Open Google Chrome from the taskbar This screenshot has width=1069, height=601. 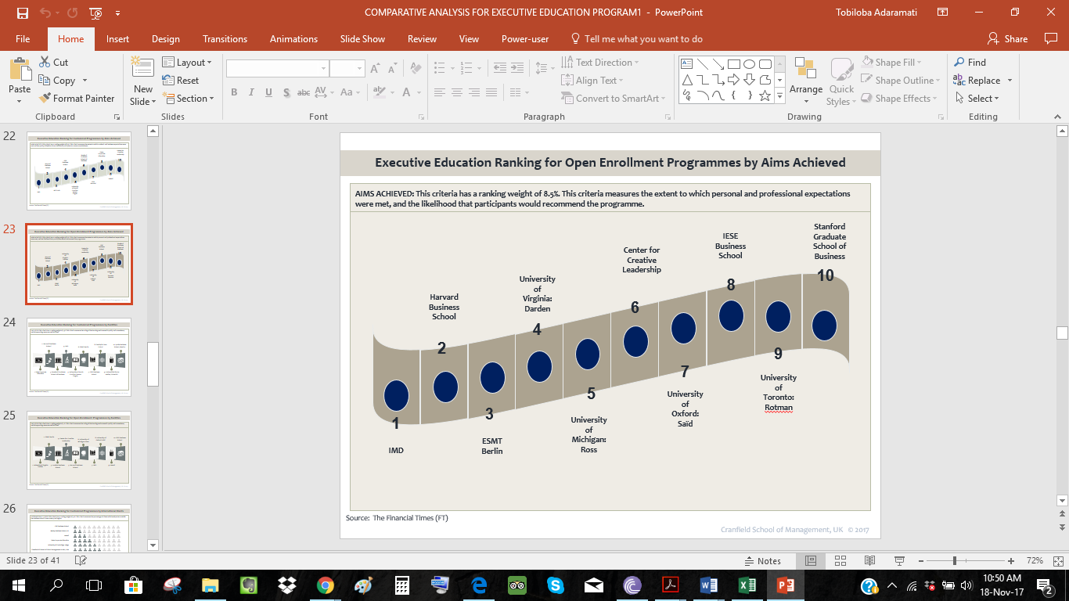point(326,585)
